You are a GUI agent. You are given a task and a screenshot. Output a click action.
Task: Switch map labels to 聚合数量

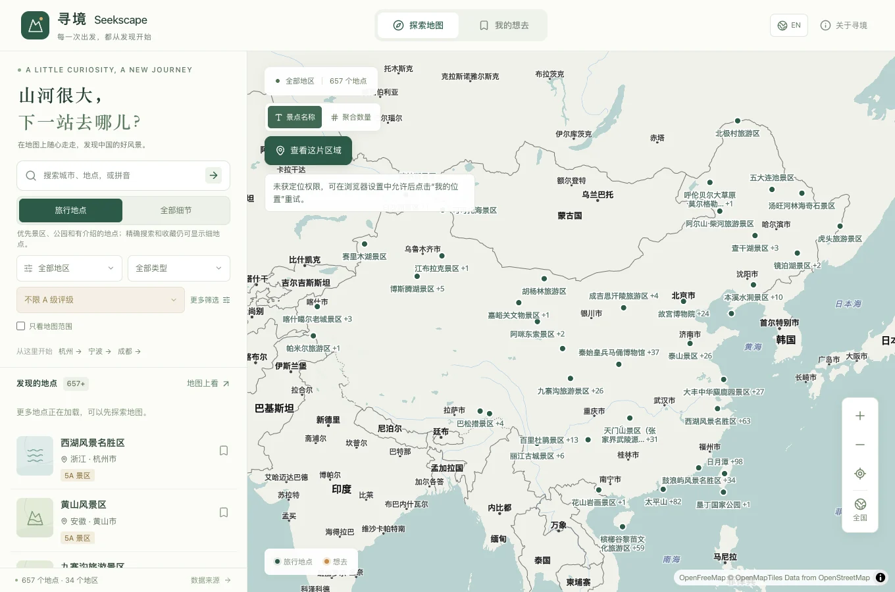coord(351,117)
